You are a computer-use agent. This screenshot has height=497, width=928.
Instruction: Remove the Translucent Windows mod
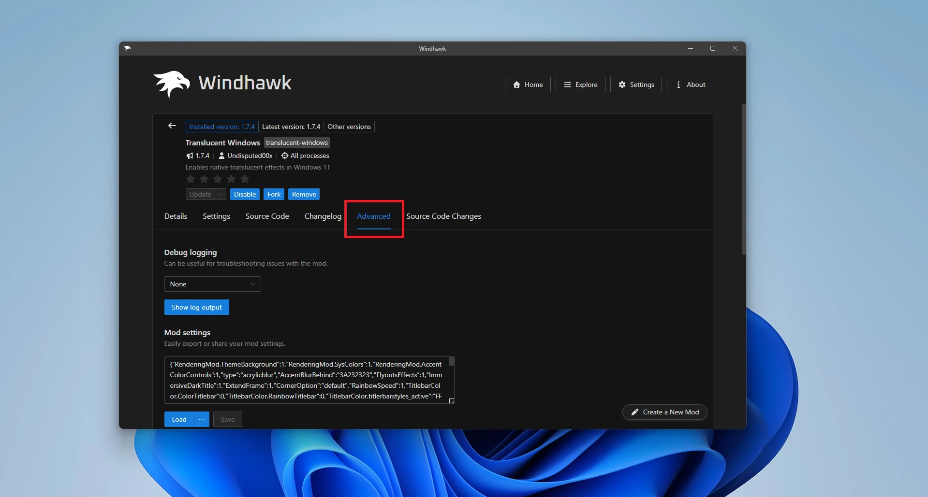click(x=304, y=194)
